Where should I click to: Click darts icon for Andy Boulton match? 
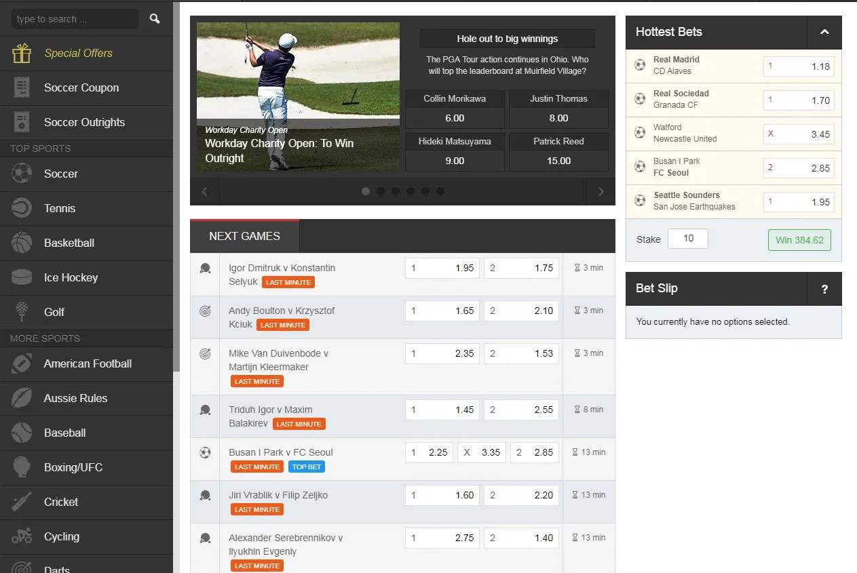pyautogui.click(x=205, y=311)
